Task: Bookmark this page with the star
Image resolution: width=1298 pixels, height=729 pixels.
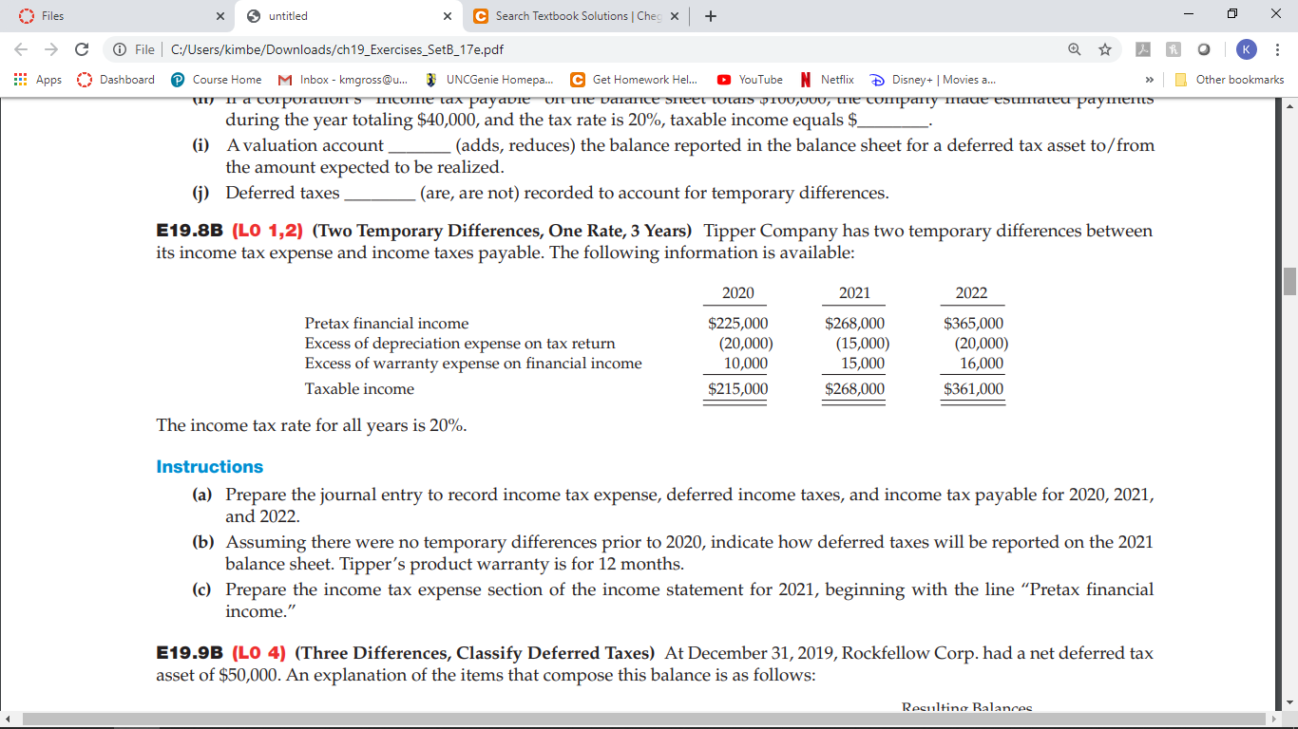Action: (x=1106, y=48)
